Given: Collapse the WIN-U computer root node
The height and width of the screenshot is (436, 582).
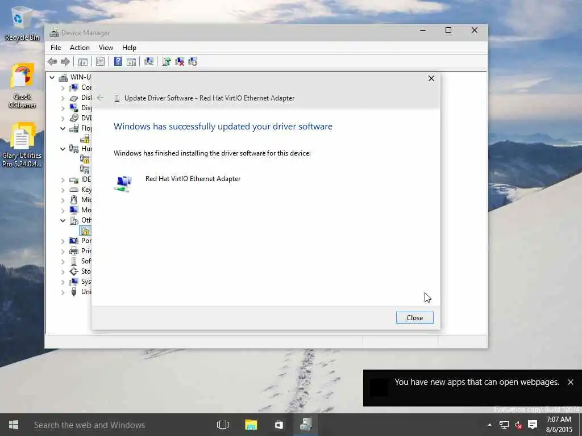Looking at the screenshot, I should 52,77.
